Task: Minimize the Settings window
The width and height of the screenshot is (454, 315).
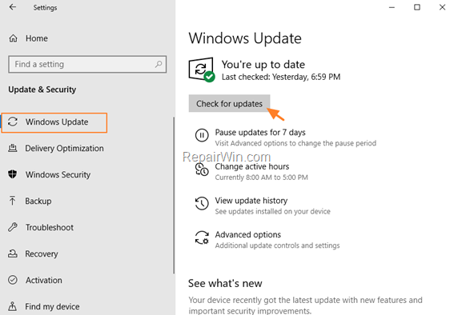Action: click(x=392, y=7)
